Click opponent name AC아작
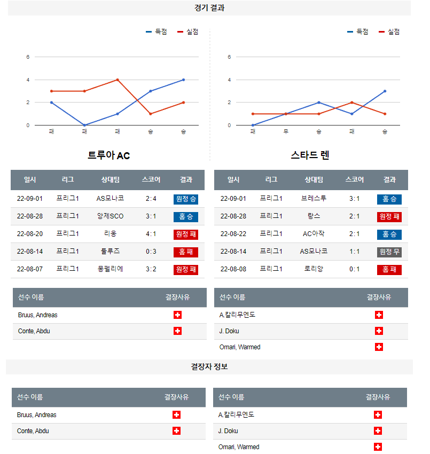This screenshot has height=454, width=430. (314, 233)
